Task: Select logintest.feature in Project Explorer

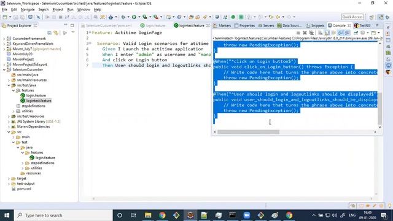Action: (36, 101)
